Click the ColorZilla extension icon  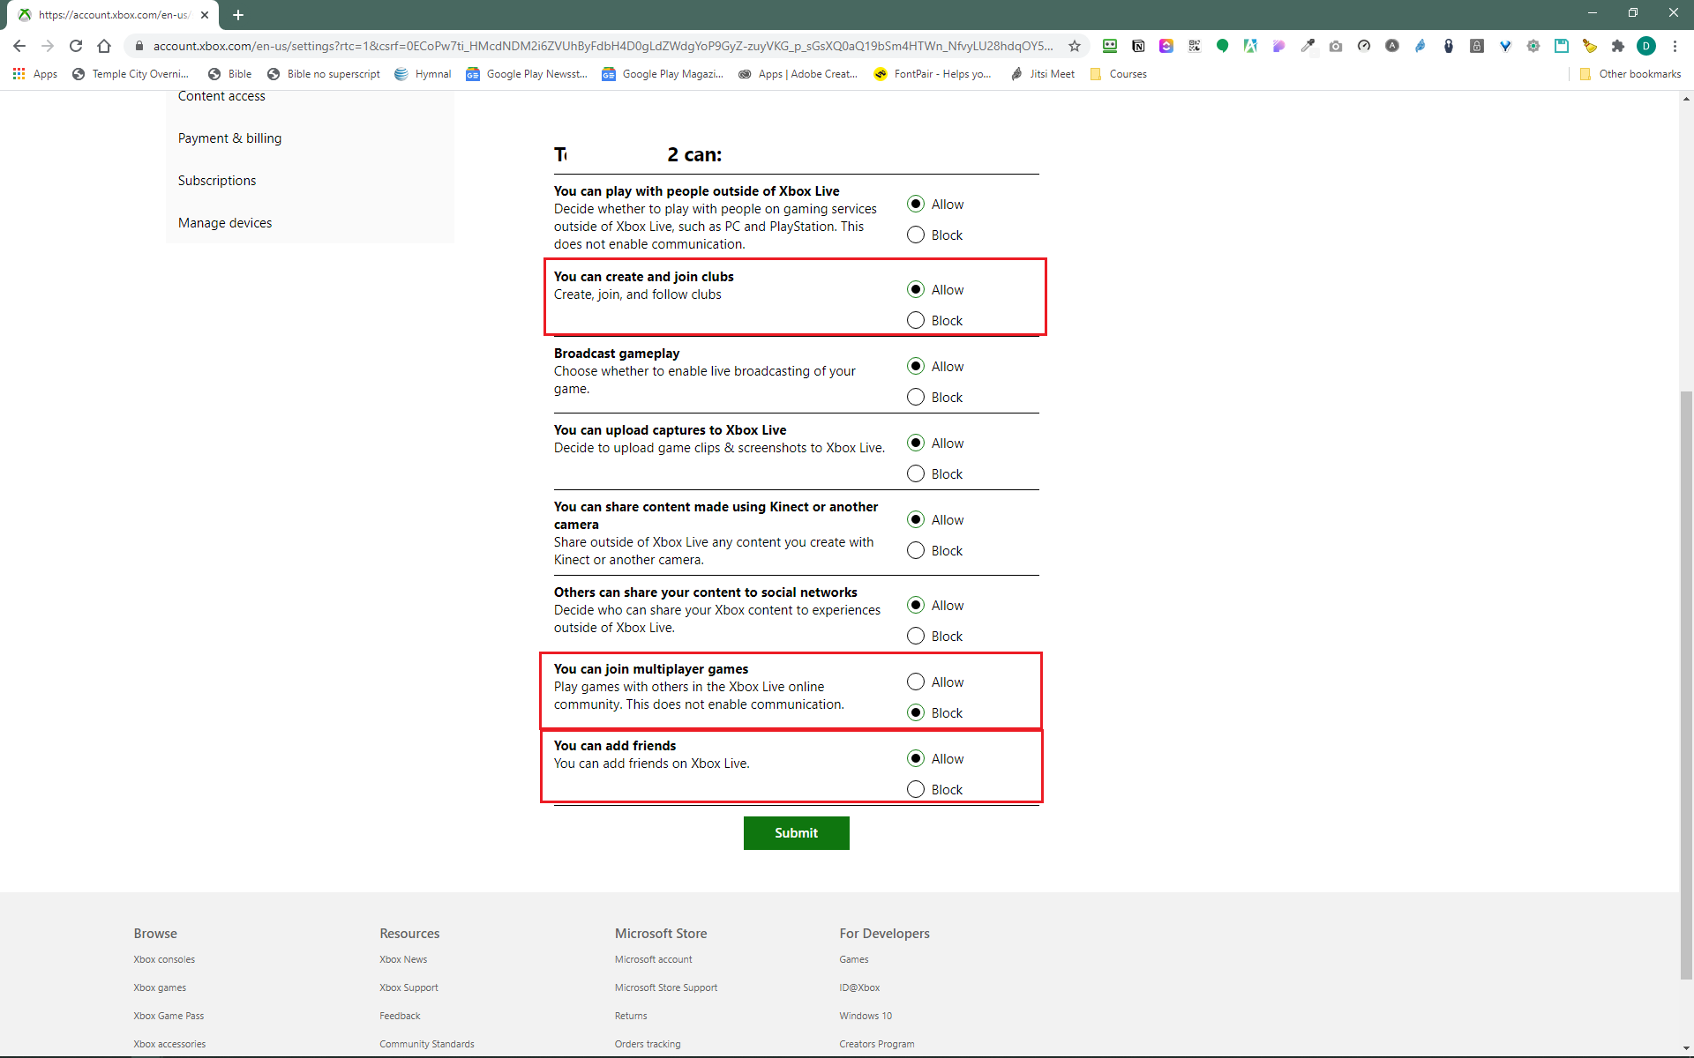(x=1308, y=47)
